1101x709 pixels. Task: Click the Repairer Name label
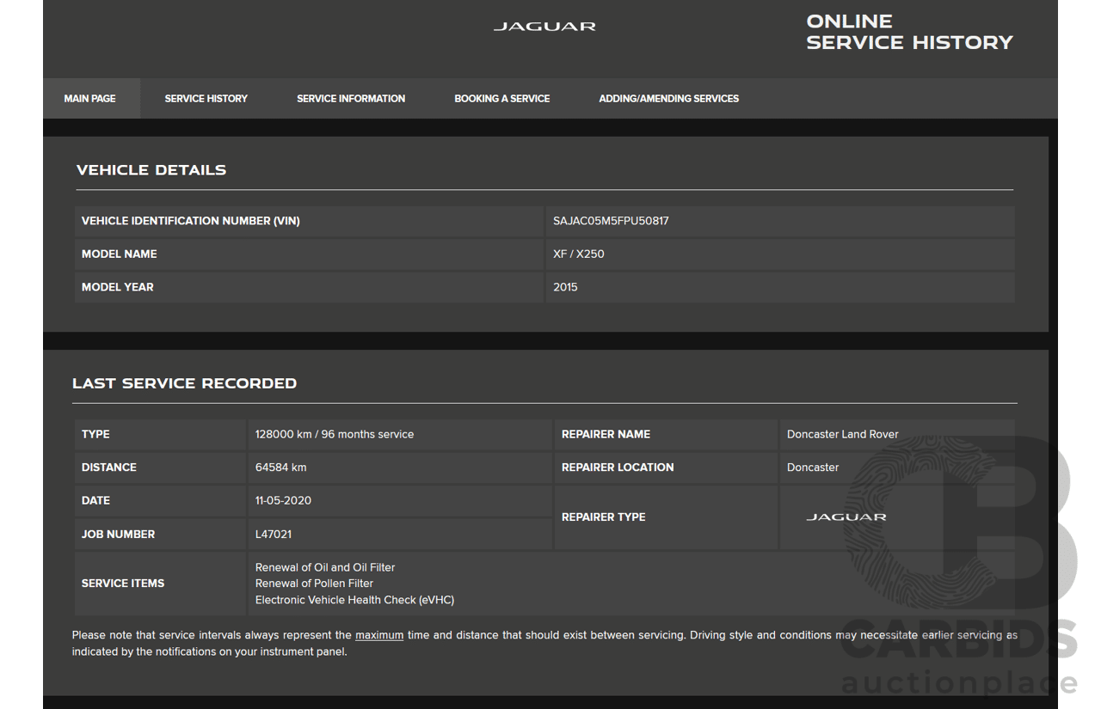click(606, 435)
